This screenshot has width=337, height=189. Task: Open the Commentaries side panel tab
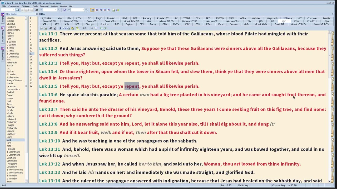(x=3, y=34)
